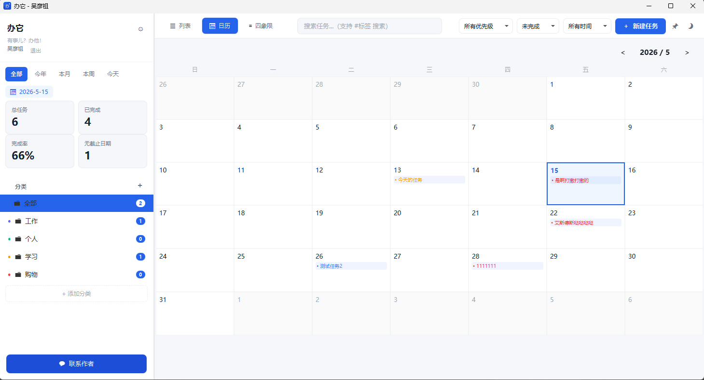Image resolution: width=704 pixels, height=380 pixels.
Task: Click the 2026-5-15 date chip
Action: [x=29, y=92]
